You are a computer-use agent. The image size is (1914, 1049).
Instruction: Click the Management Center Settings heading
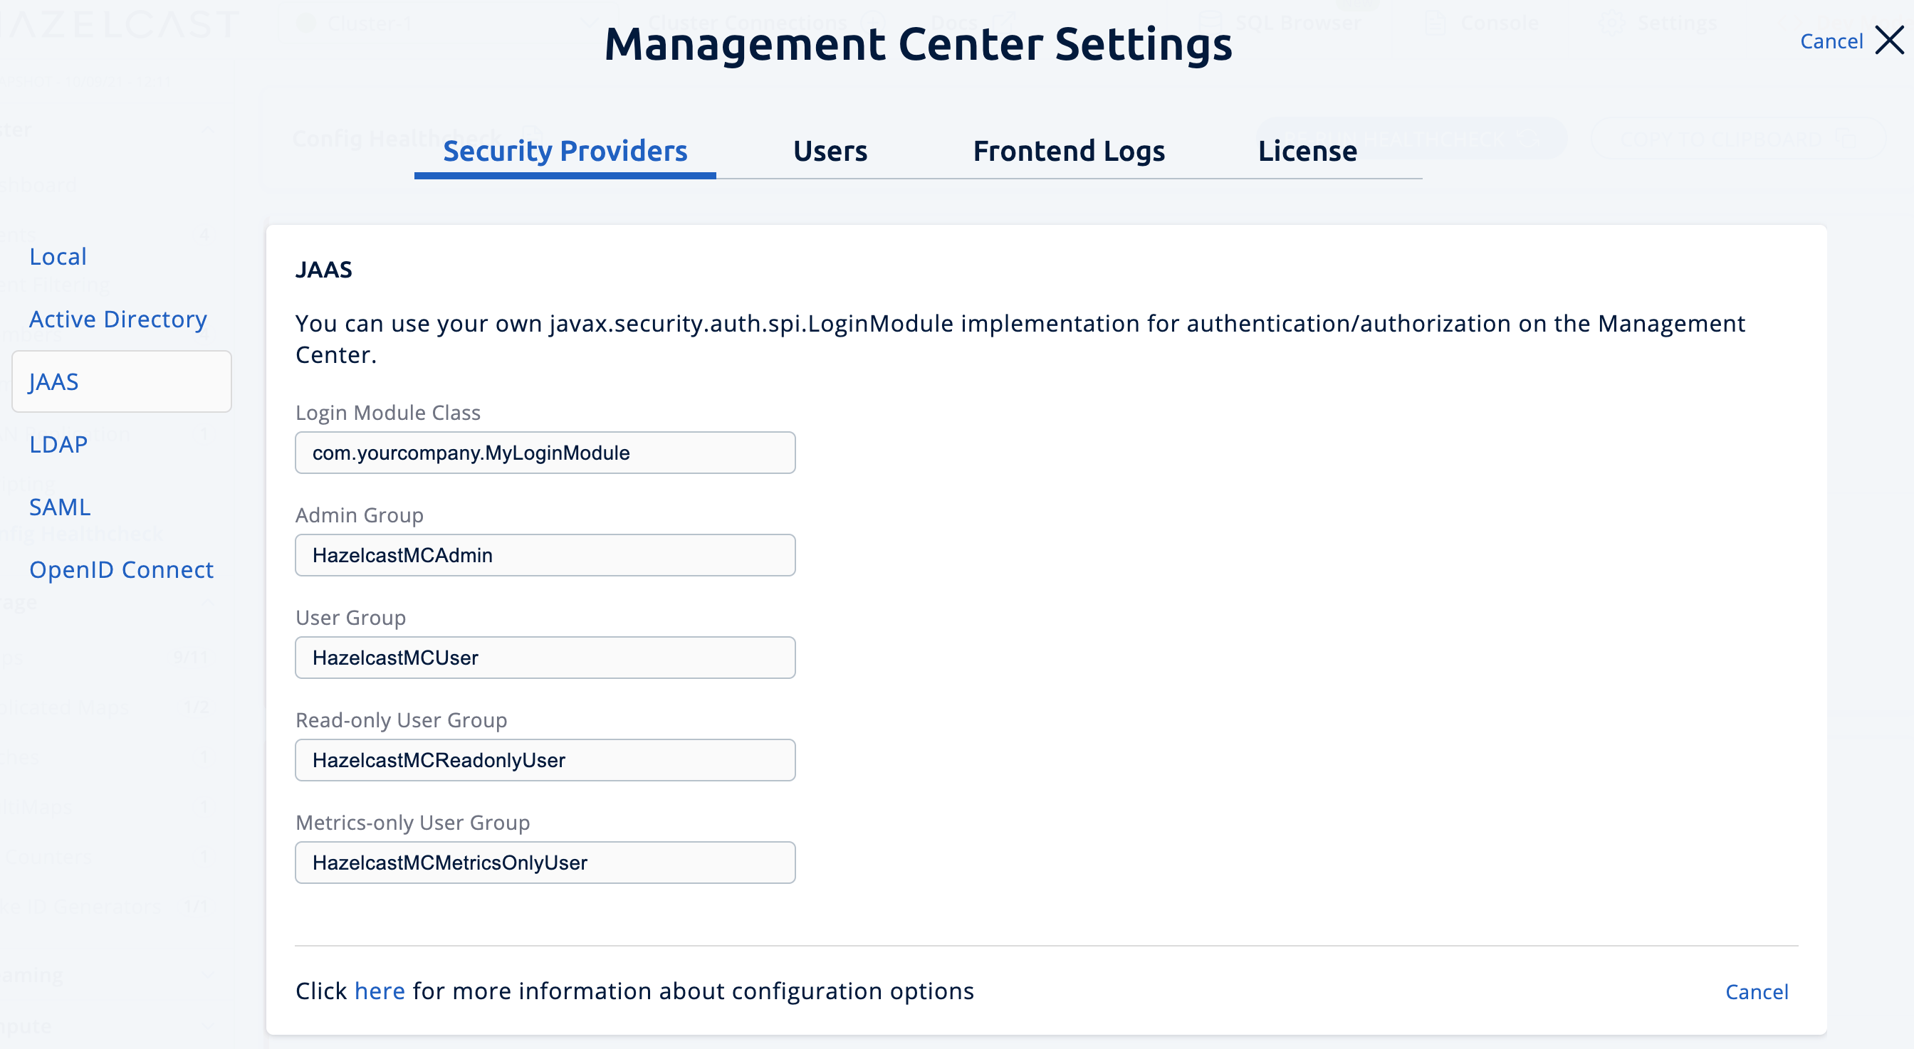tap(918, 45)
